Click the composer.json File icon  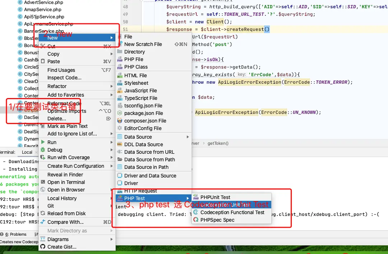coord(120,121)
